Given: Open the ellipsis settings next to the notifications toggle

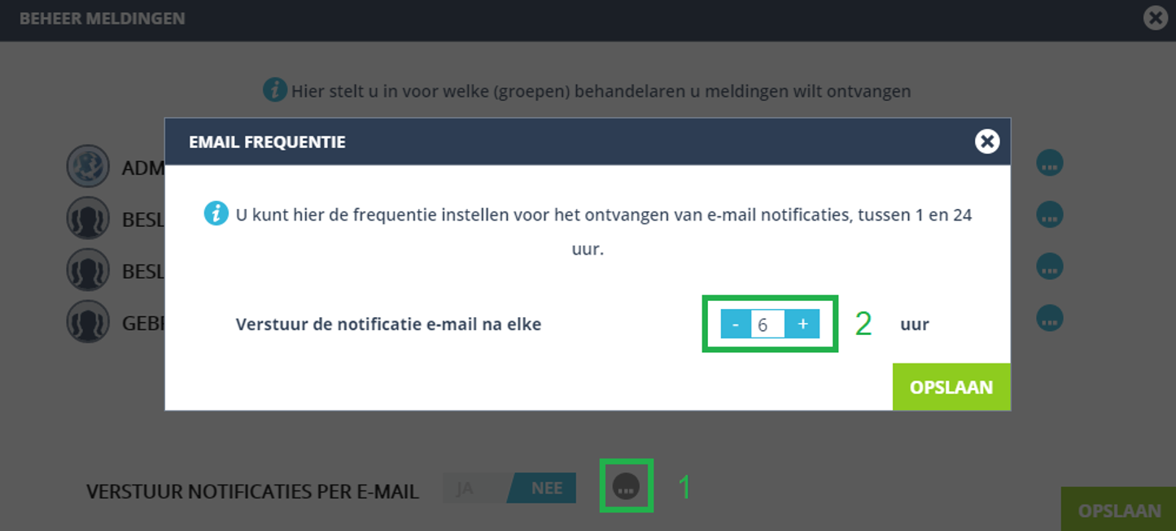Looking at the screenshot, I should 625,486.
